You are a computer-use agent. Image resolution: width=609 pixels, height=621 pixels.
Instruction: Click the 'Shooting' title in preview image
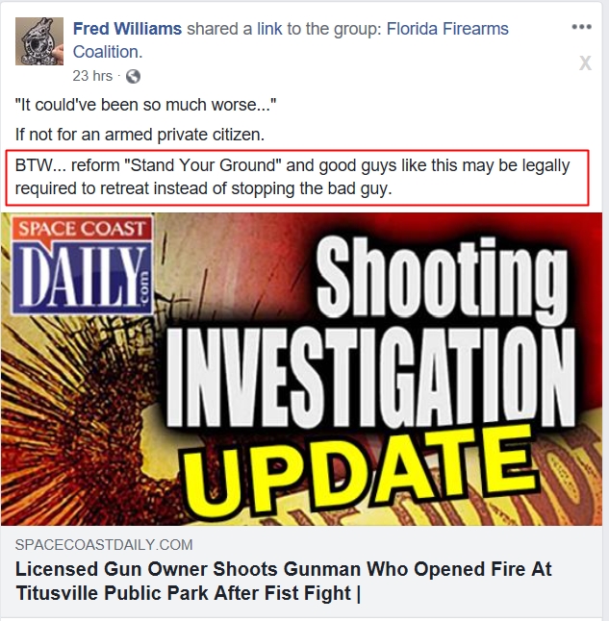442,277
